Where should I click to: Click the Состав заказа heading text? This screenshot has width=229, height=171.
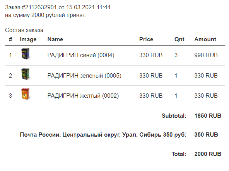click(x=25, y=30)
